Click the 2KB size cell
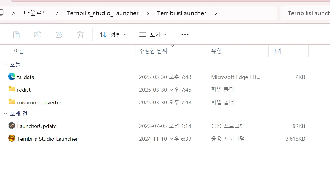Viewport: 330px width, 170px height. [300, 77]
